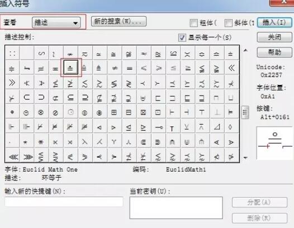Pick the square cup (⊔) symbol
The height and width of the screenshot is (228, 294).
pos(232,97)
